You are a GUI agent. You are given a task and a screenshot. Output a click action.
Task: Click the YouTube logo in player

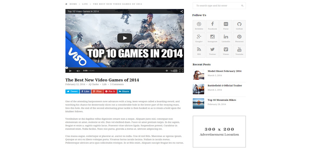click(174, 71)
